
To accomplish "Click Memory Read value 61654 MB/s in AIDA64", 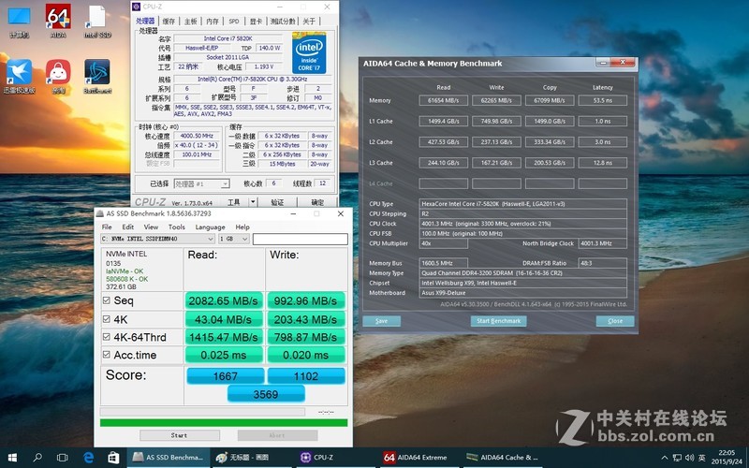I will 443,100.
